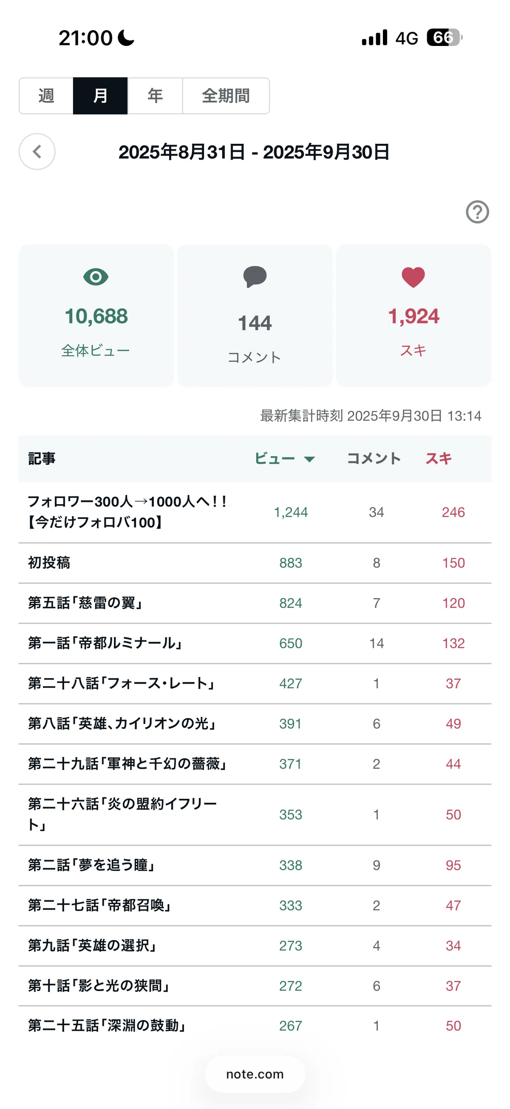Image resolution: width=510 pixels, height=1109 pixels.
Task: Select the 全期間 period tab
Action: click(226, 96)
